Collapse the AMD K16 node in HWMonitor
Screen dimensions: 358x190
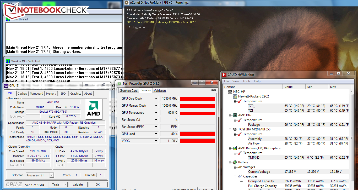pyautogui.click(x=230, y=115)
